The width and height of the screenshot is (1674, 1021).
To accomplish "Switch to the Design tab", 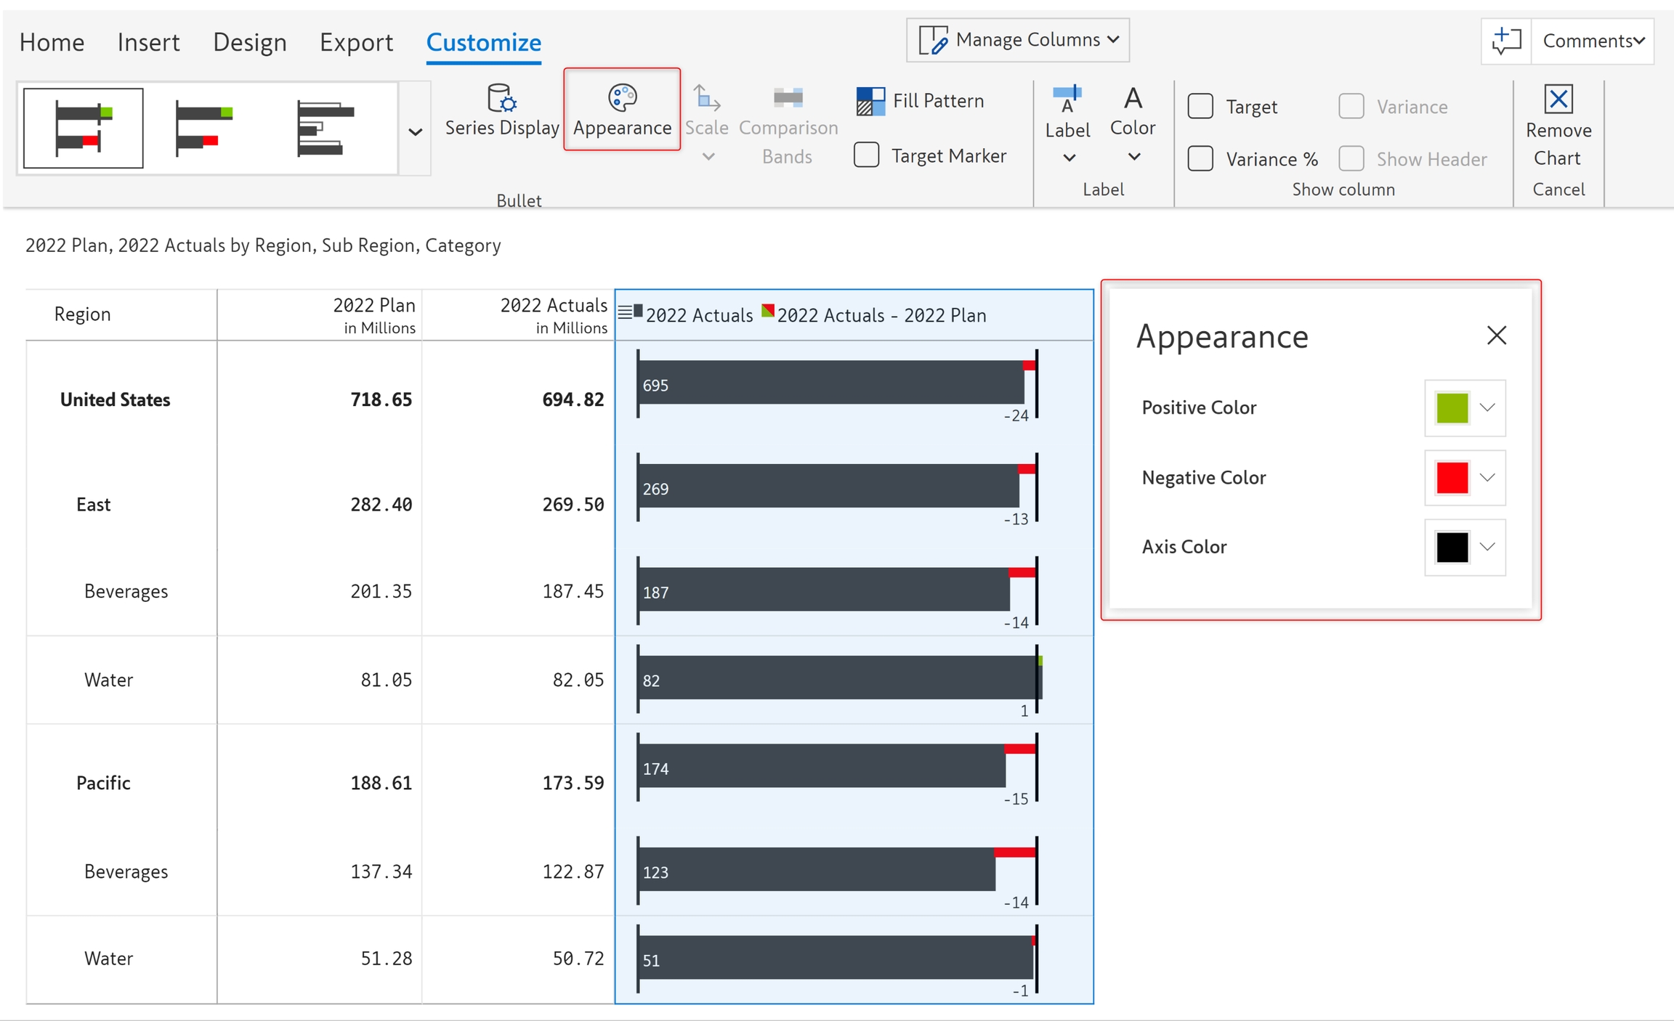I will point(249,42).
